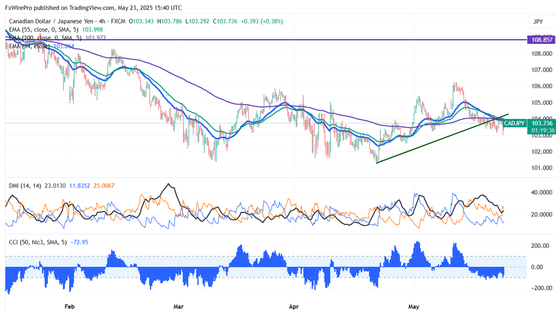Click the Feb label on time axis
The width and height of the screenshot is (556, 313).
pyautogui.click(x=69, y=307)
